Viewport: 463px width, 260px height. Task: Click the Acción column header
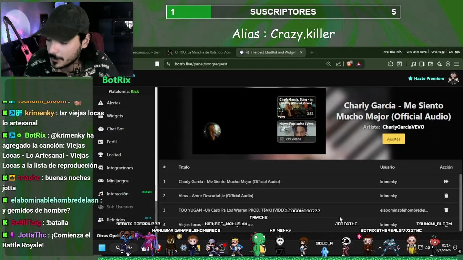[446, 167]
